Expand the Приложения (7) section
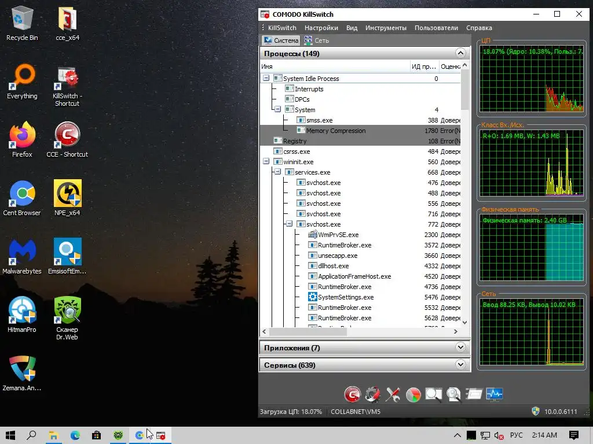593x444 pixels. (x=460, y=347)
